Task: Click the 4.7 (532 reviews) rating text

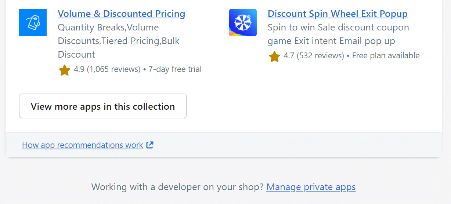Action: tap(314, 56)
